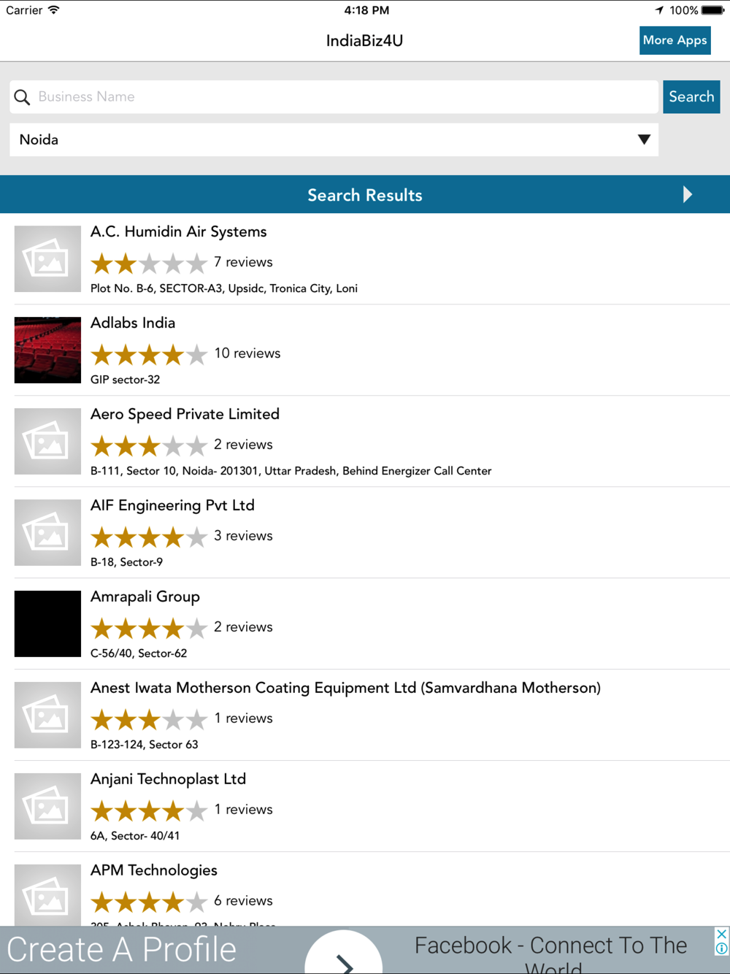730x974 pixels.
Task: View the 1 reviews for Anjani Technoplast
Action: pyautogui.click(x=243, y=810)
